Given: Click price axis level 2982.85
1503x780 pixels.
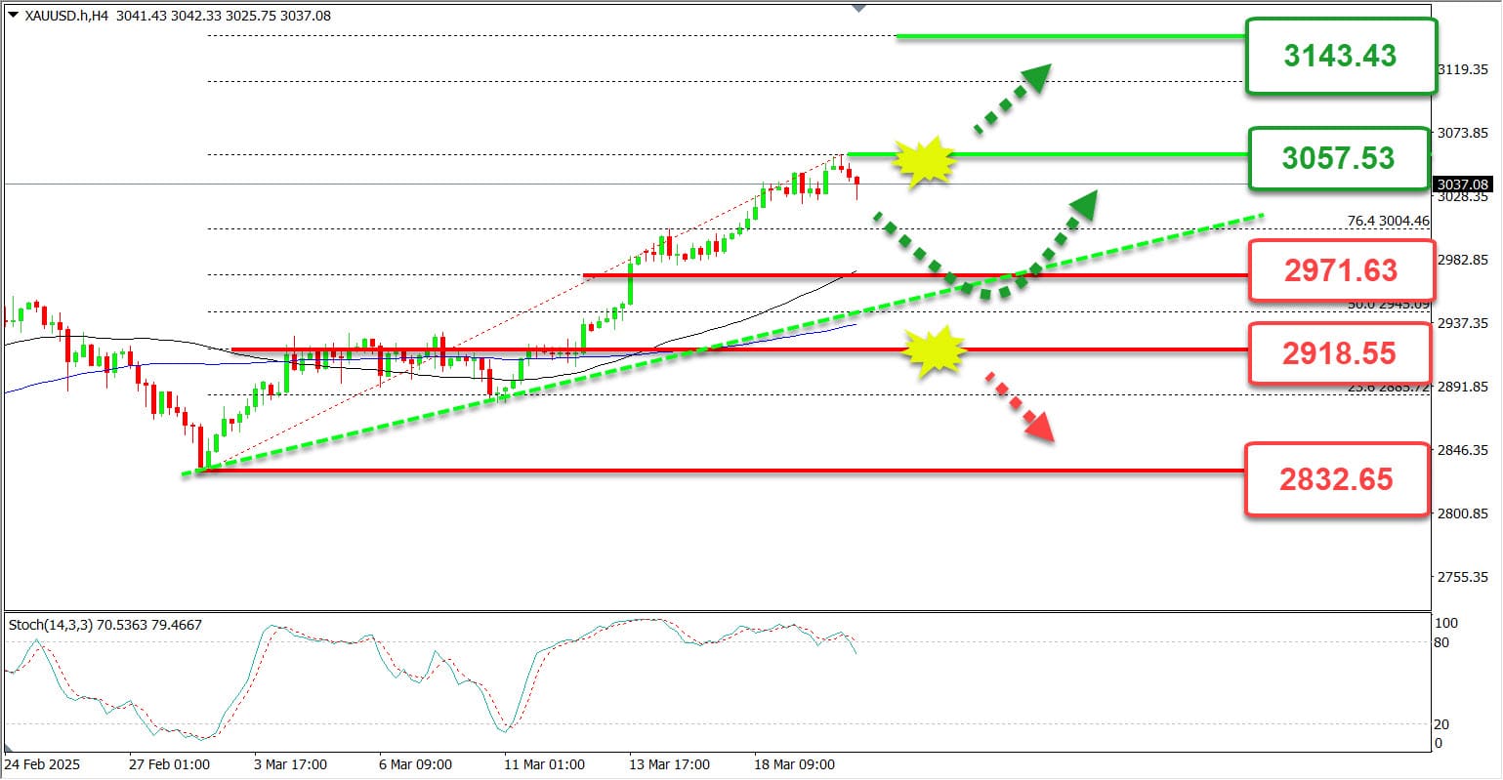Looking at the screenshot, I should point(1463,260).
